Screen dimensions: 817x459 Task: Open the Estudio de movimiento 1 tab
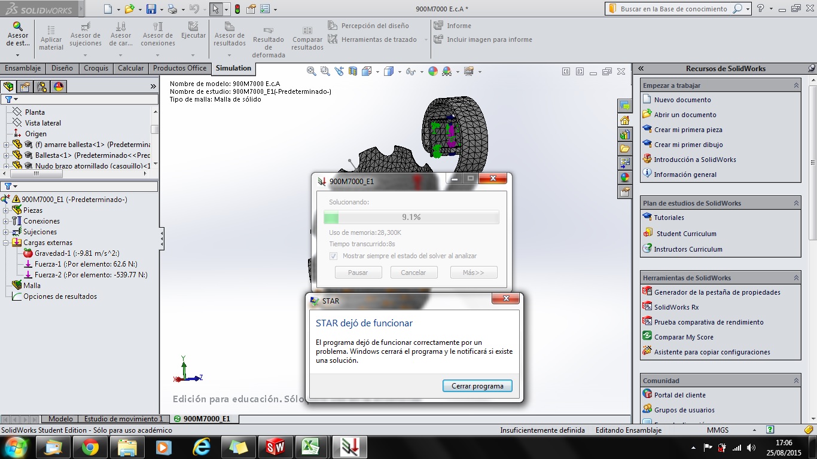pos(123,419)
